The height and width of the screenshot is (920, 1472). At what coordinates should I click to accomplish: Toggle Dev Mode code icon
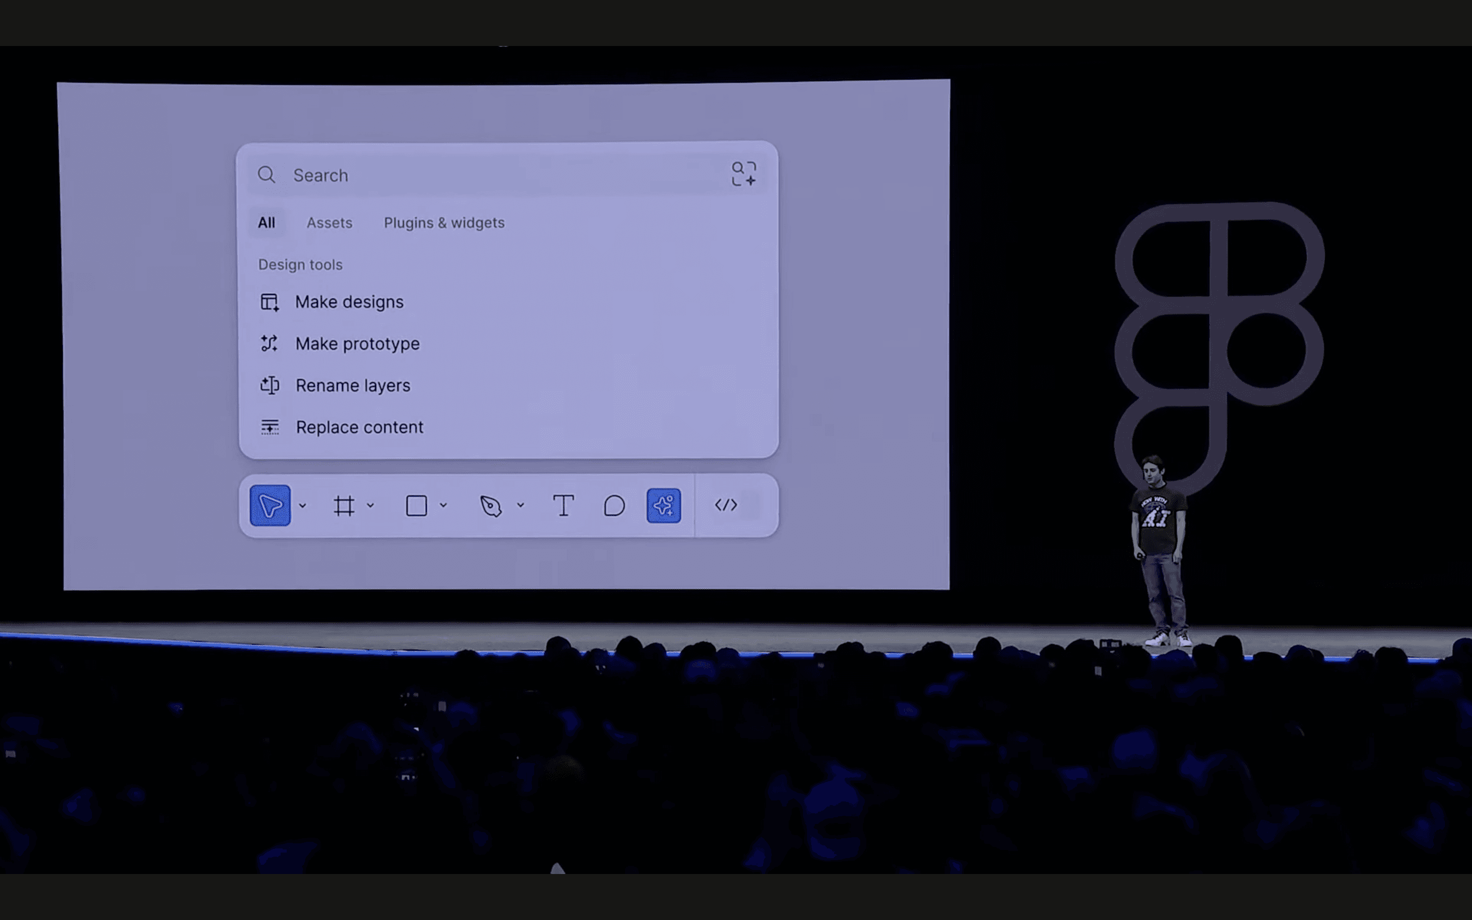coord(726,505)
